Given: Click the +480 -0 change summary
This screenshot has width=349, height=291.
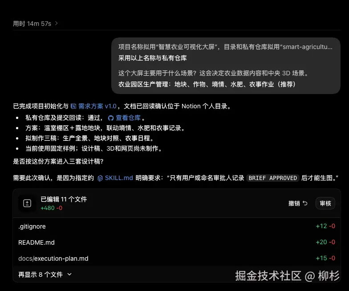Looking at the screenshot, I should [x=52, y=208].
